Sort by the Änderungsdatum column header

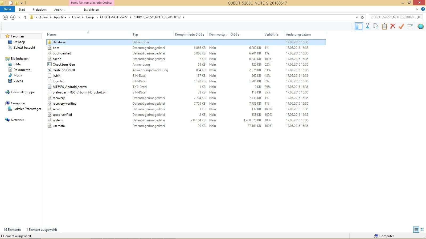click(x=298, y=35)
